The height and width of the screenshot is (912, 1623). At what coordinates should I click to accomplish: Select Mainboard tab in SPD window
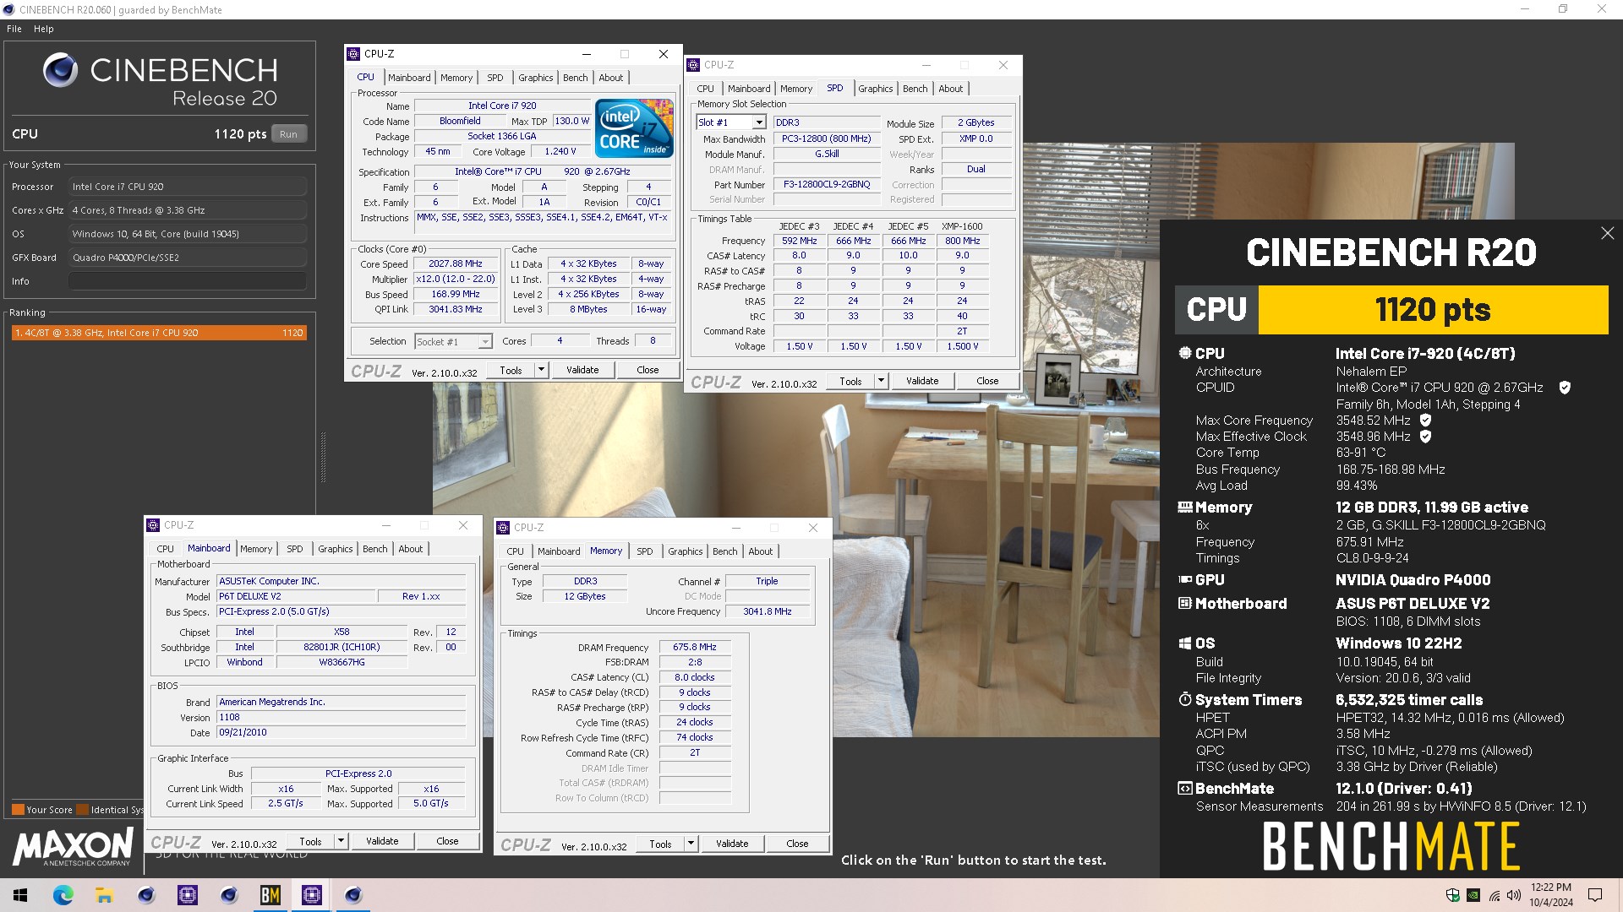(x=749, y=89)
